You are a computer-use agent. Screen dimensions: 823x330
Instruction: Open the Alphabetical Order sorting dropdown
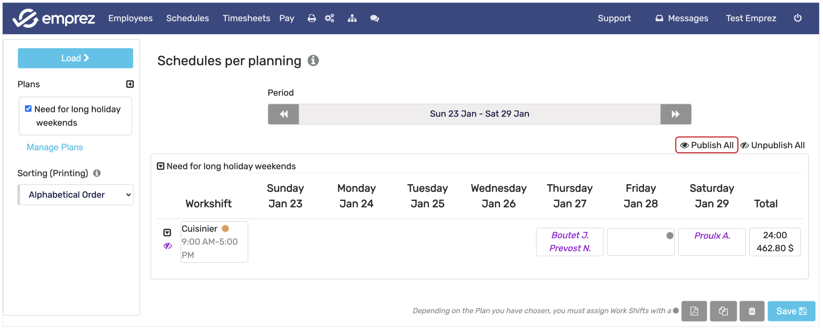76,195
